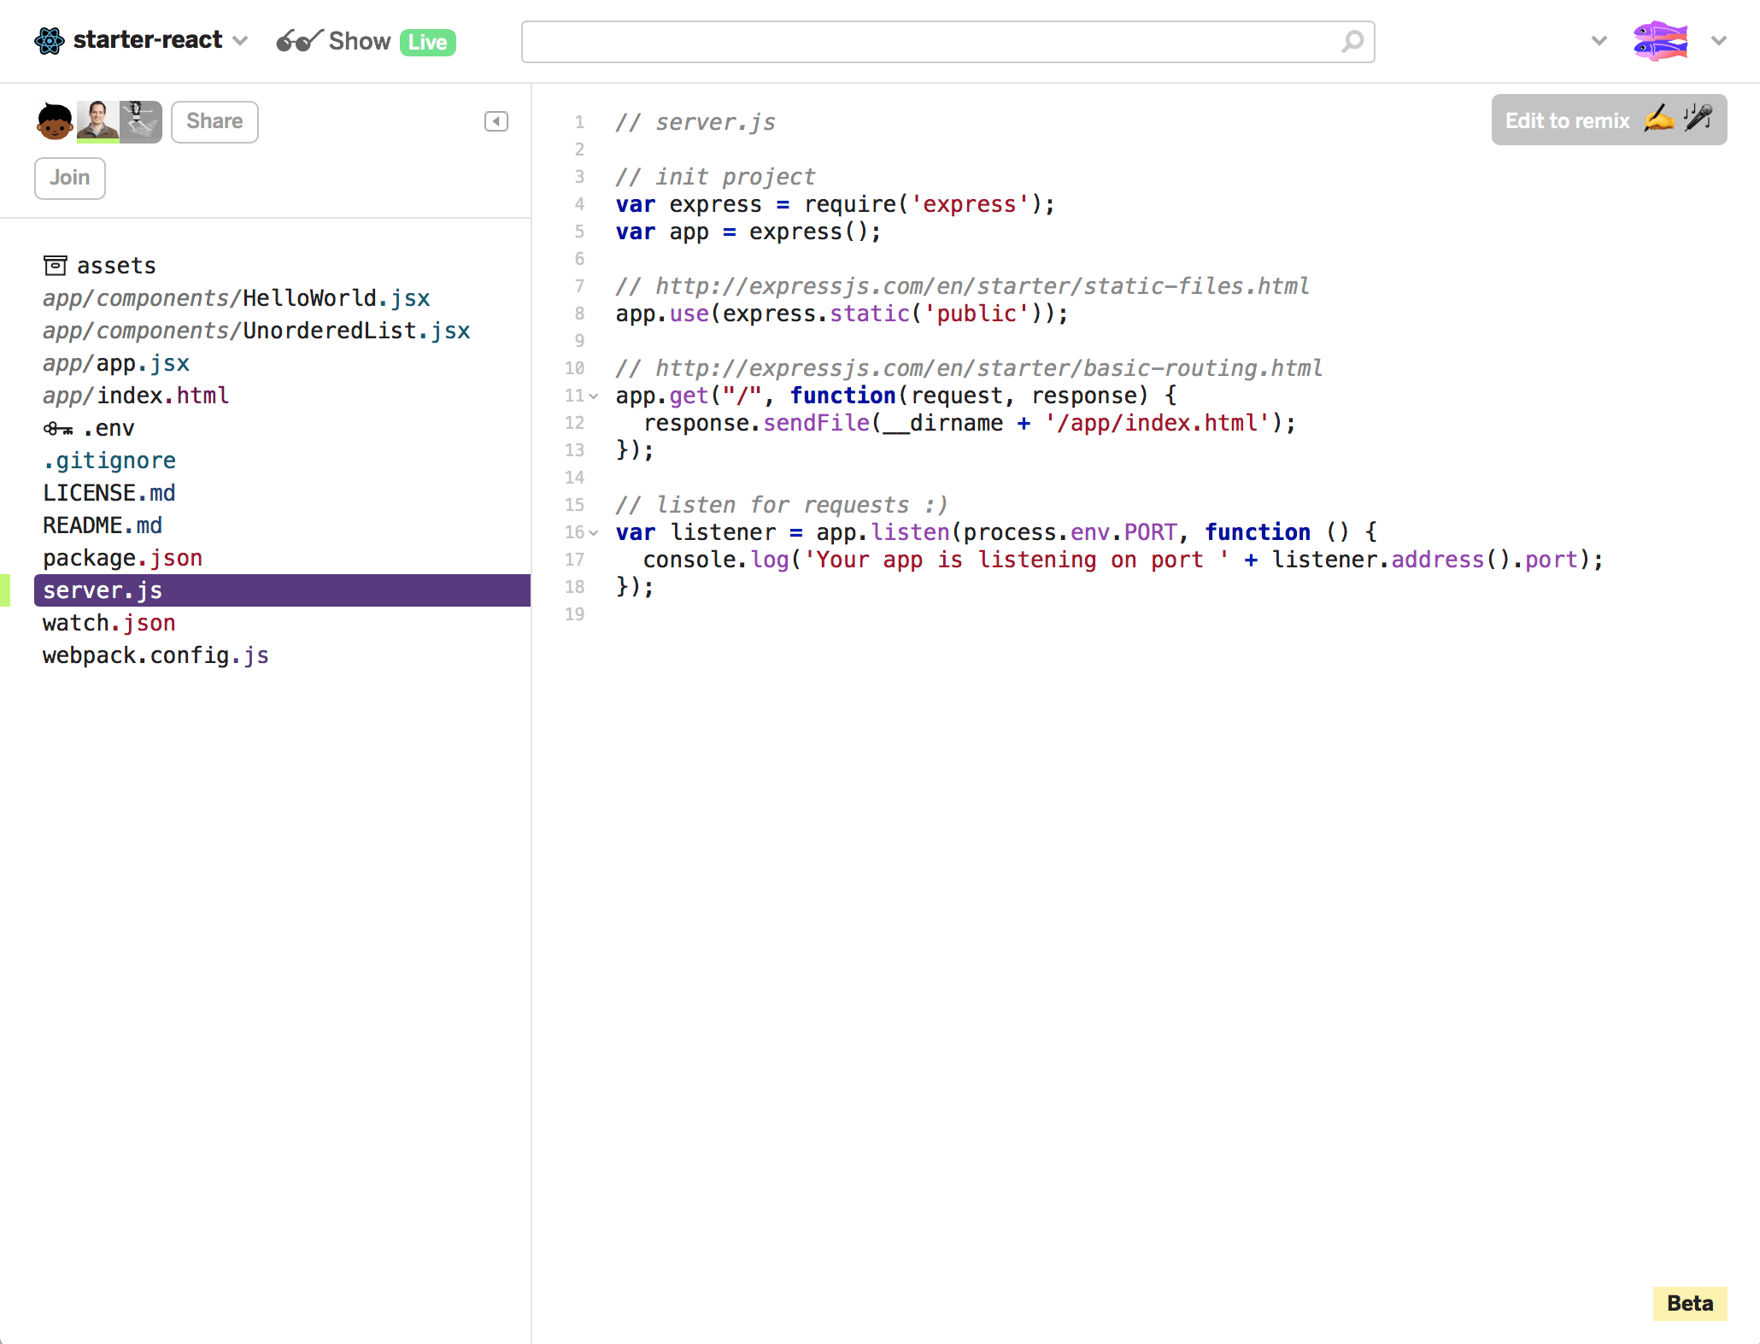Click the Beta badge
The image size is (1760, 1344).
(x=1690, y=1303)
